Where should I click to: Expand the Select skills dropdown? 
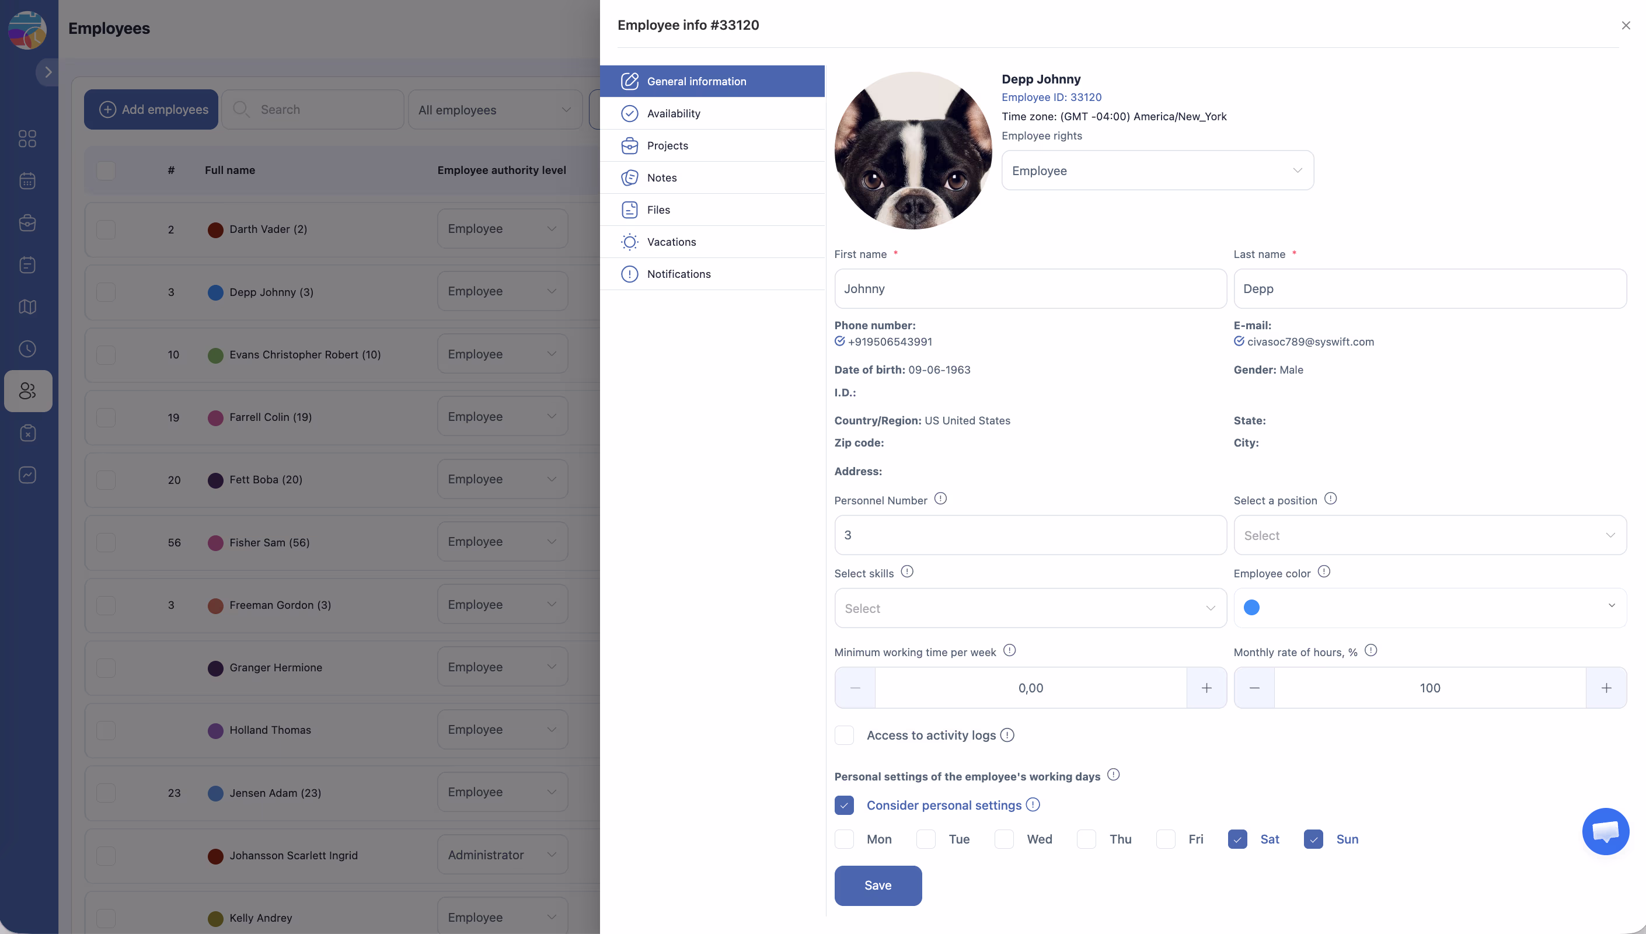coord(1030,608)
